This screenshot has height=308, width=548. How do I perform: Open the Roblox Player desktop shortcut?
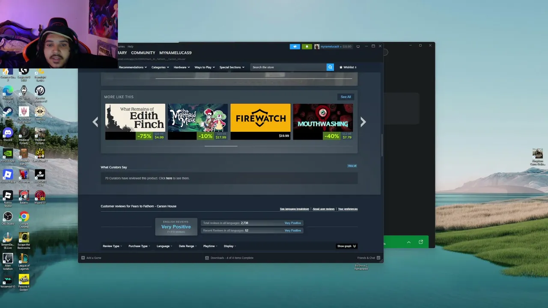pyautogui.click(x=8, y=176)
